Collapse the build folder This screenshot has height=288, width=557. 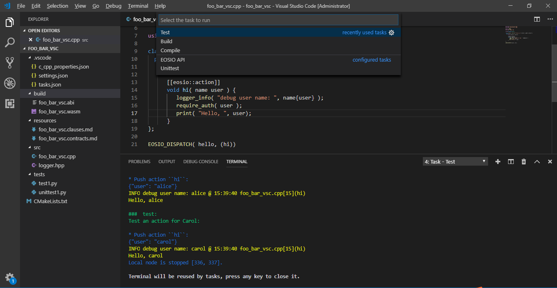70,93
